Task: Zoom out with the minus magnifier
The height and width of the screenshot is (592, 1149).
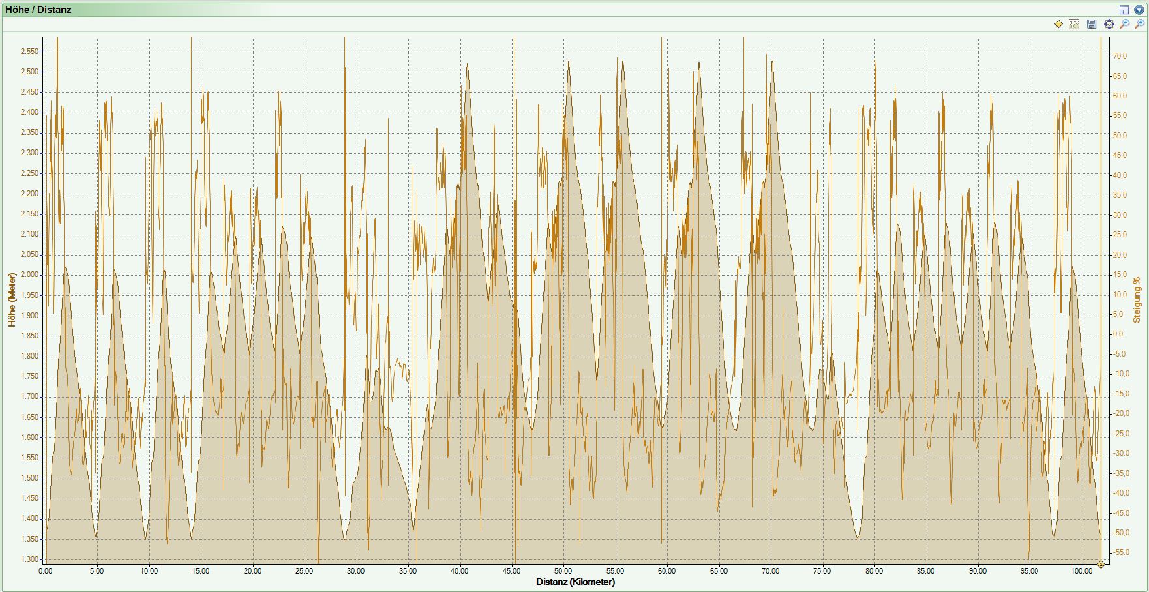Action: [x=1124, y=24]
